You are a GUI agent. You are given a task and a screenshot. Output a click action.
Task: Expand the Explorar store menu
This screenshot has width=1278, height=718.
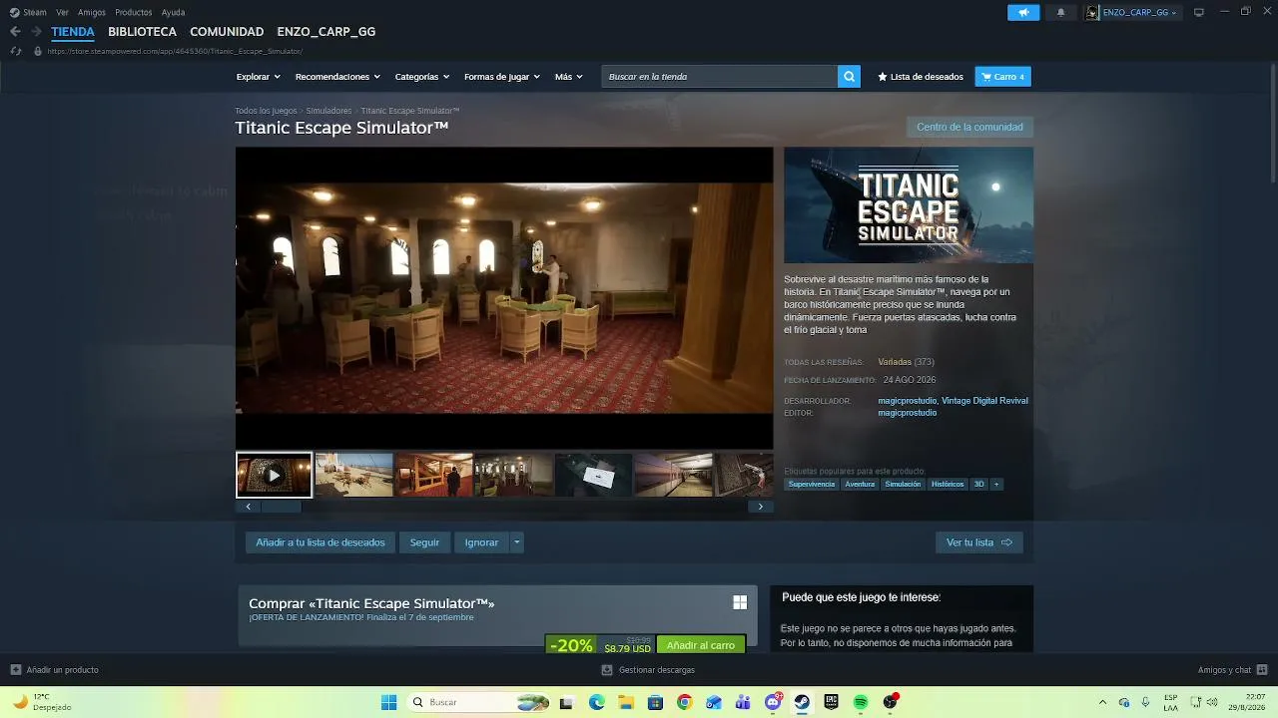258,77
